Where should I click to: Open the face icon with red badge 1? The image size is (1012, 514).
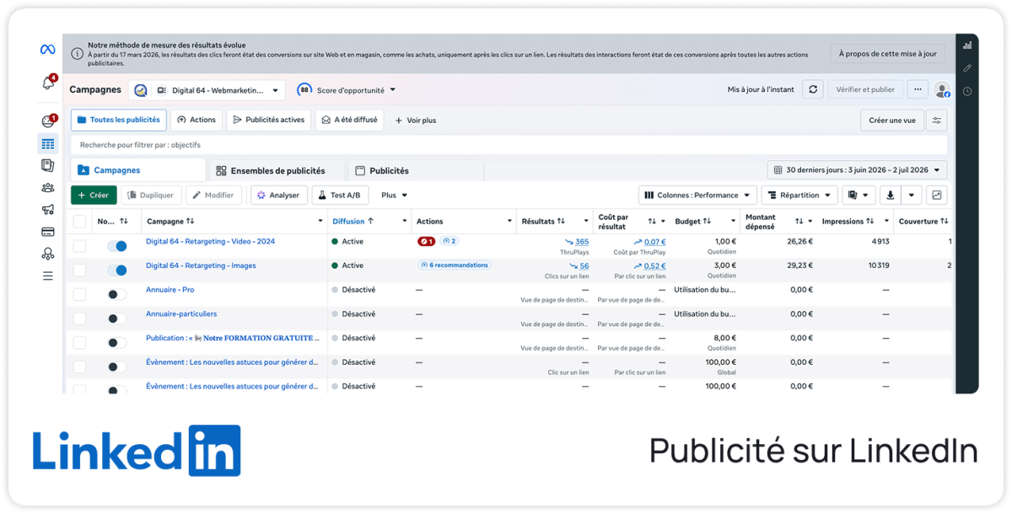tap(48, 121)
